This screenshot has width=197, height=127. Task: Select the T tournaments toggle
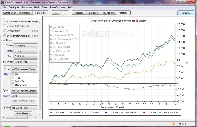64,13
